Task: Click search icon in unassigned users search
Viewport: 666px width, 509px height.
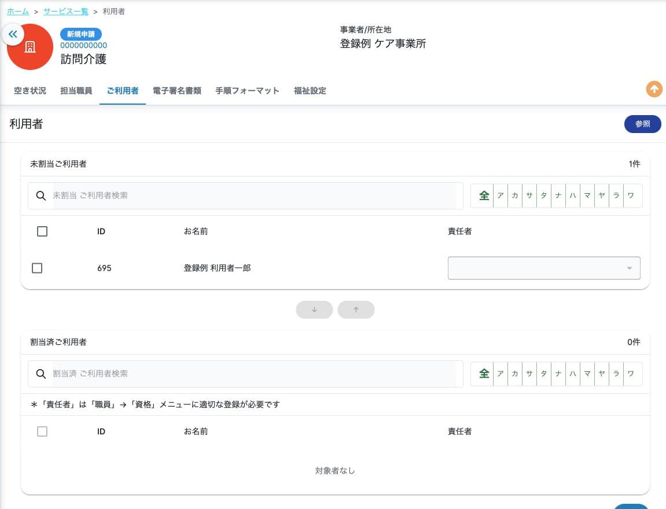Action: coord(41,196)
